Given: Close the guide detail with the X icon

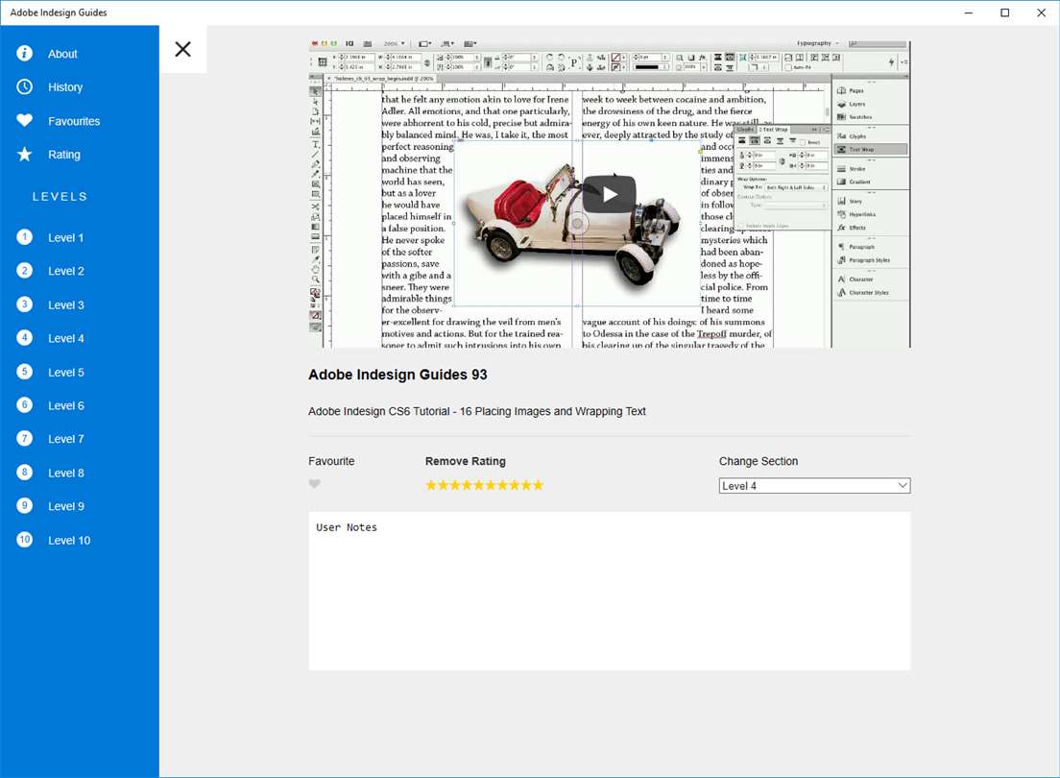Looking at the screenshot, I should (182, 49).
